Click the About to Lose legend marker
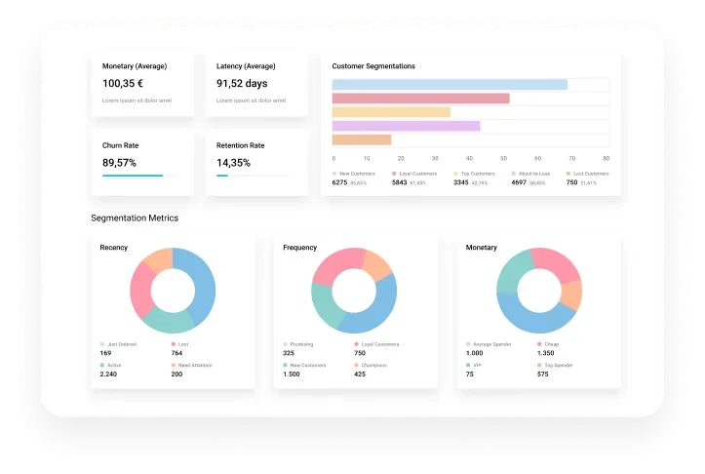The width and height of the screenshot is (705, 474). [x=513, y=174]
